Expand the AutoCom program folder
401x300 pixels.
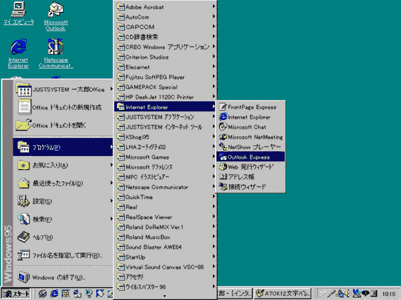(x=165, y=17)
